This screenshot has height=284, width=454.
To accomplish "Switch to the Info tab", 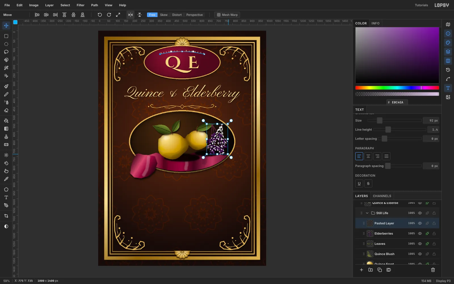I will point(375,23).
